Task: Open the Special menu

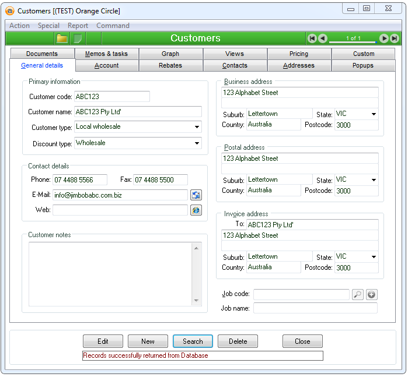Action: point(48,26)
